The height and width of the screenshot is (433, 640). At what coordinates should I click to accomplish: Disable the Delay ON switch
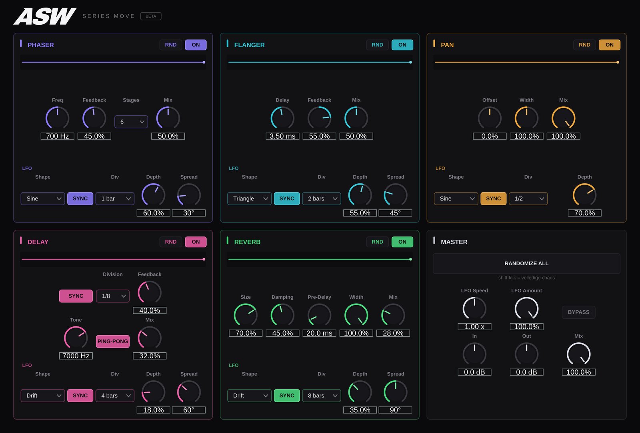pyautogui.click(x=196, y=242)
